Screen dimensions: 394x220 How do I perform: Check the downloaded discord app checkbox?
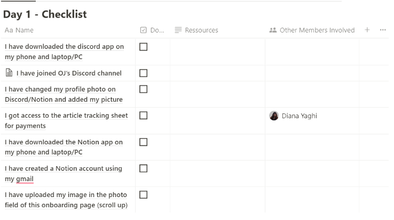point(143,47)
